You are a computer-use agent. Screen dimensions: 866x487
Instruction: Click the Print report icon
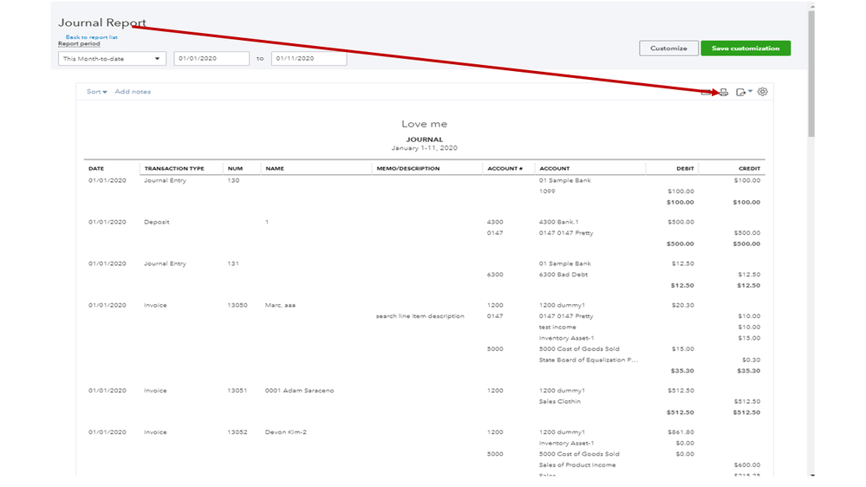coord(724,92)
